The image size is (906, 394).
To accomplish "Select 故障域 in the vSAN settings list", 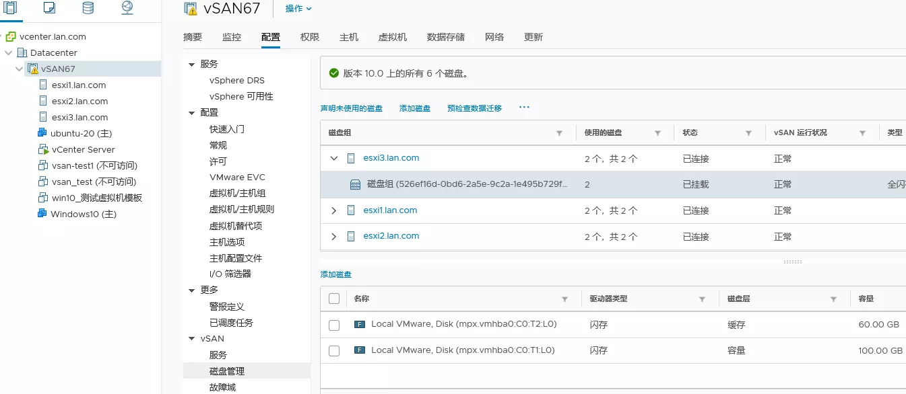I will 222,387.
